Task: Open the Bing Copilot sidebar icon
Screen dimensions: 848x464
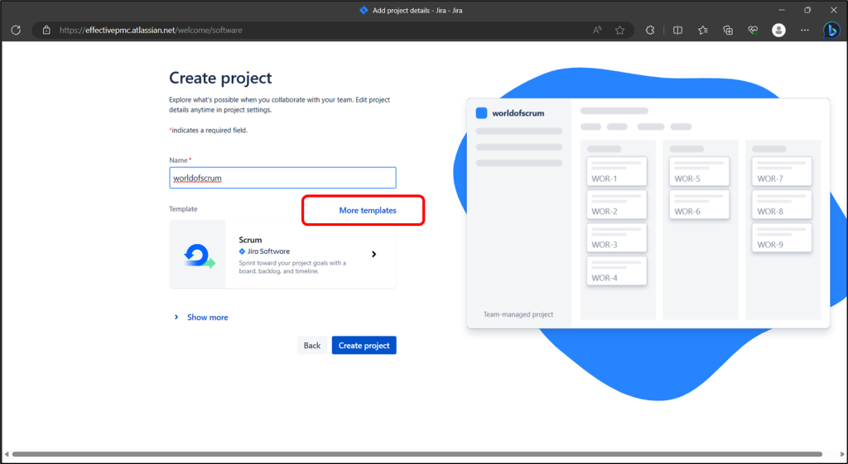Action: click(x=831, y=31)
